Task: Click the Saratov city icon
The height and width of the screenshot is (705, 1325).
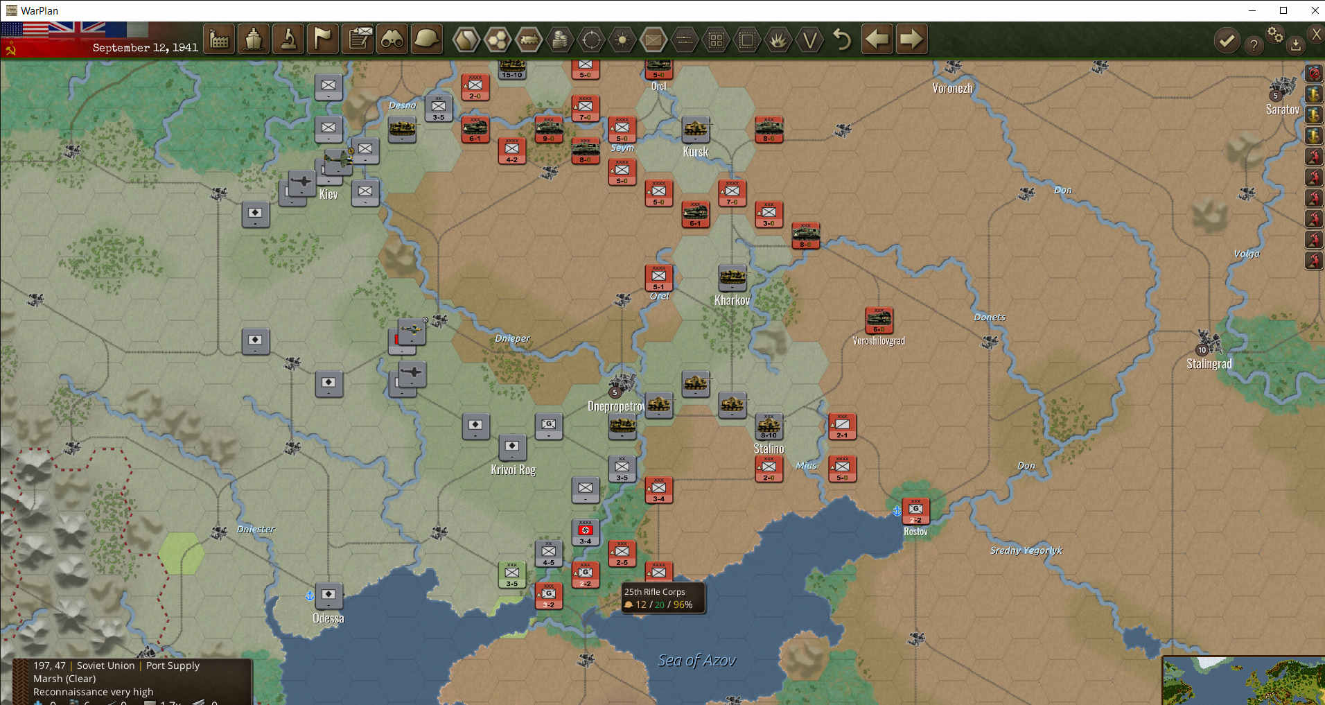Action: click(x=1283, y=89)
